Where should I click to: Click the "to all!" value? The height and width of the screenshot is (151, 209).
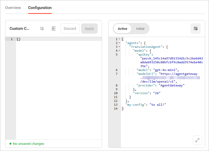(x=158, y=105)
